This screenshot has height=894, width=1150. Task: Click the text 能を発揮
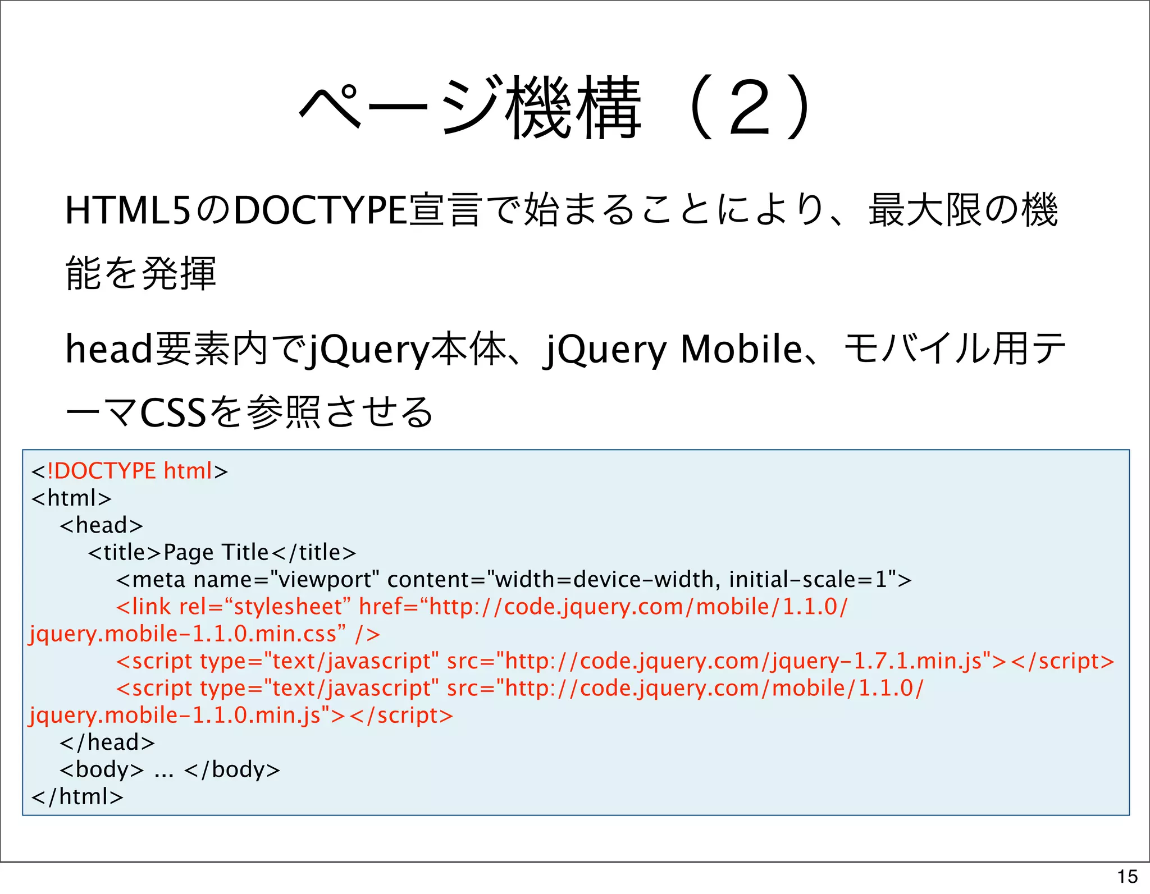(140, 273)
